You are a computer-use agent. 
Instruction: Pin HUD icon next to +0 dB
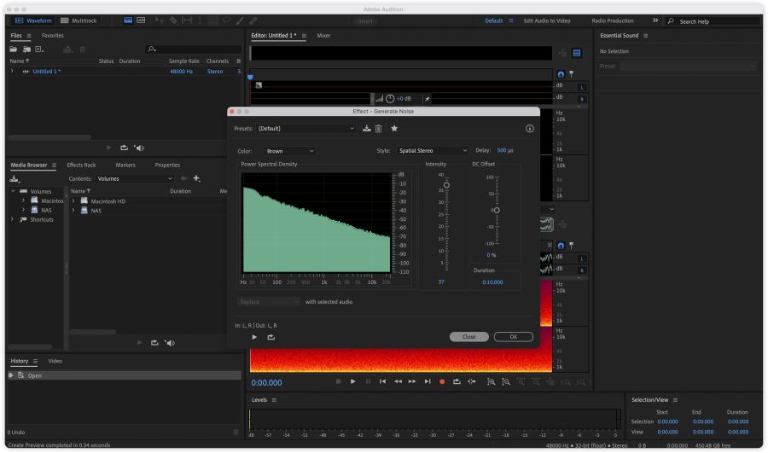(428, 99)
